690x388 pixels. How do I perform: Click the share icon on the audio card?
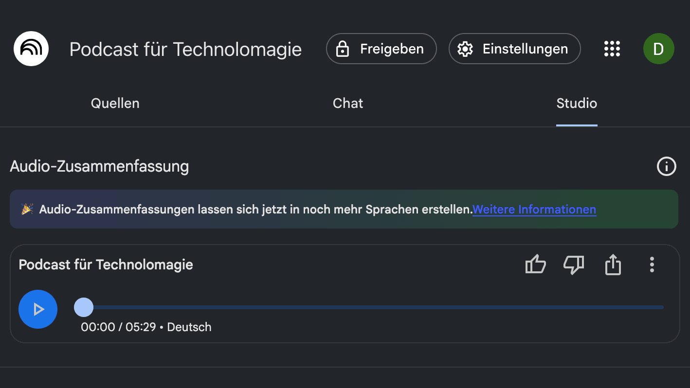[613, 265]
